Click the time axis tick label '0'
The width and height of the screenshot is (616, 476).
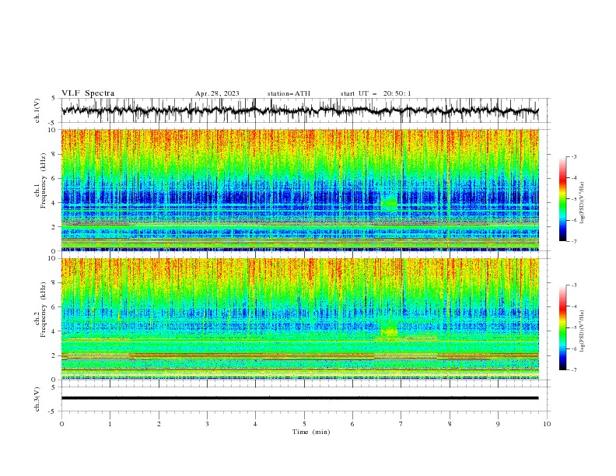(61, 424)
